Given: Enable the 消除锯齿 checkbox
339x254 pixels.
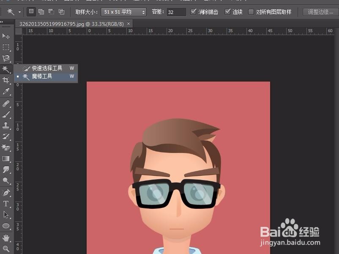Looking at the screenshot, I should point(193,12).
